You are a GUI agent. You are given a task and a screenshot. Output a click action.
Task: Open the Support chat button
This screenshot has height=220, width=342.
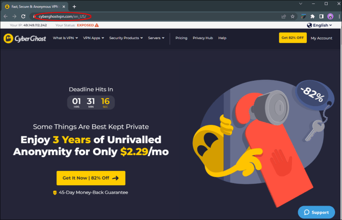[316, 212]
